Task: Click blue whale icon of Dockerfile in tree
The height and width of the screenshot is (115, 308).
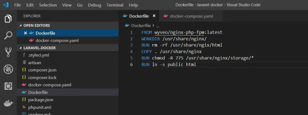Action: (24, 92)
